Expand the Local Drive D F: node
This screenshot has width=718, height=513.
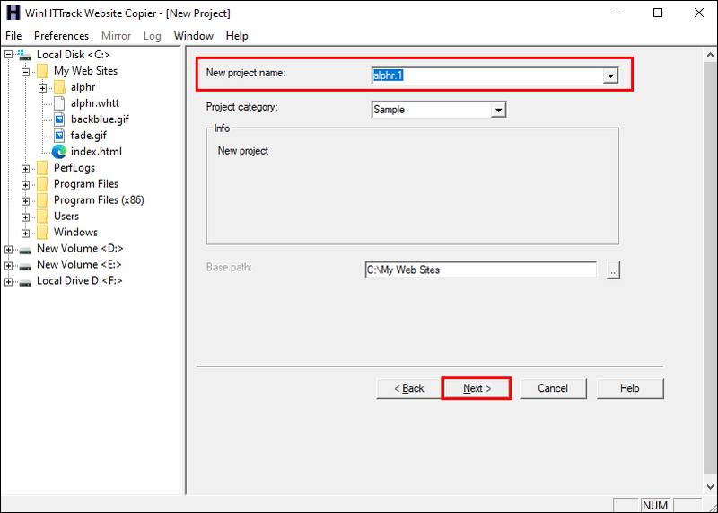[9, 281]
